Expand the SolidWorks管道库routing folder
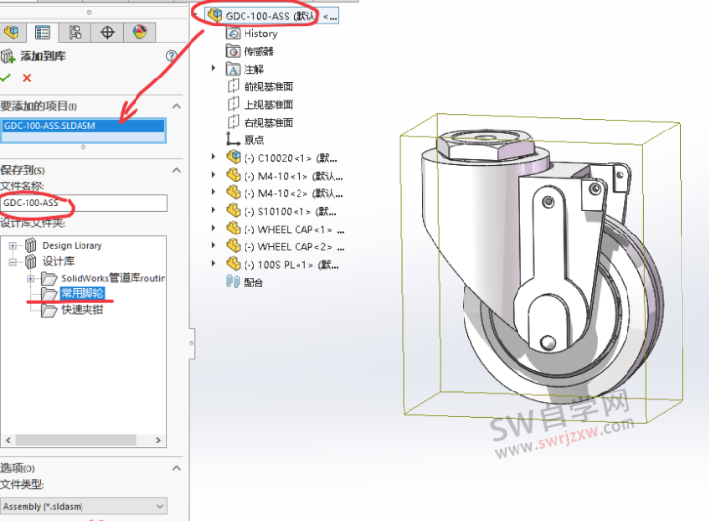The width and height of the screenshot is (709, 521). [30, 278]
